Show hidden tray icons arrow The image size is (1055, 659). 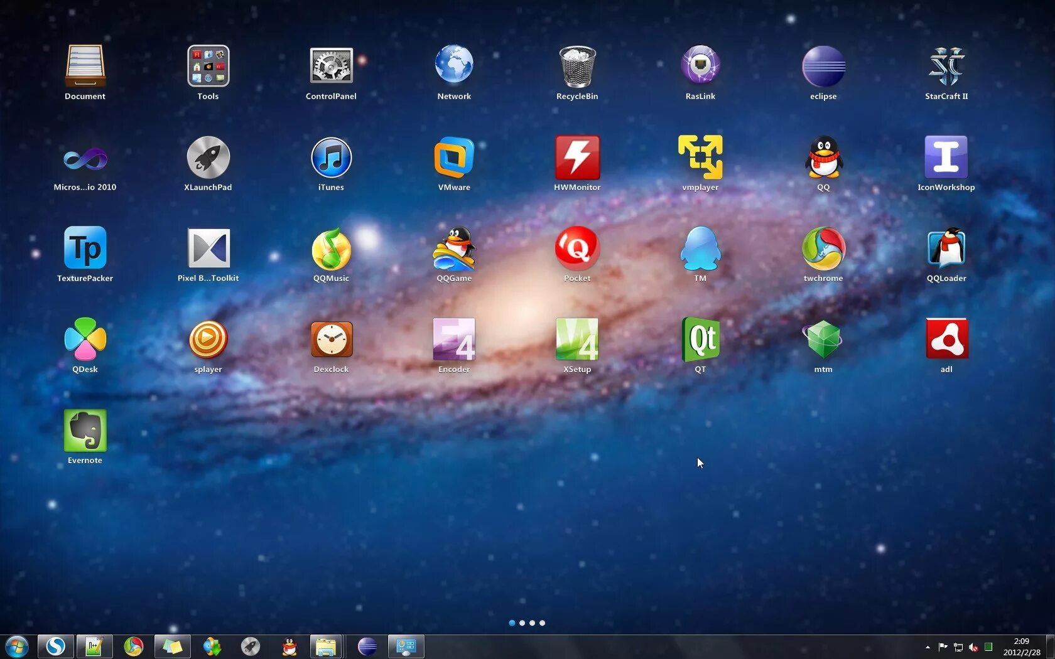(928, 647)
